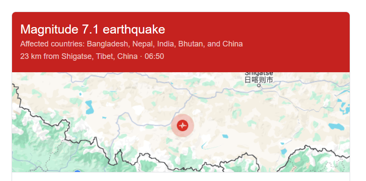
Task: Click the Shigatse city dot on the map
Action: [259, 86]
